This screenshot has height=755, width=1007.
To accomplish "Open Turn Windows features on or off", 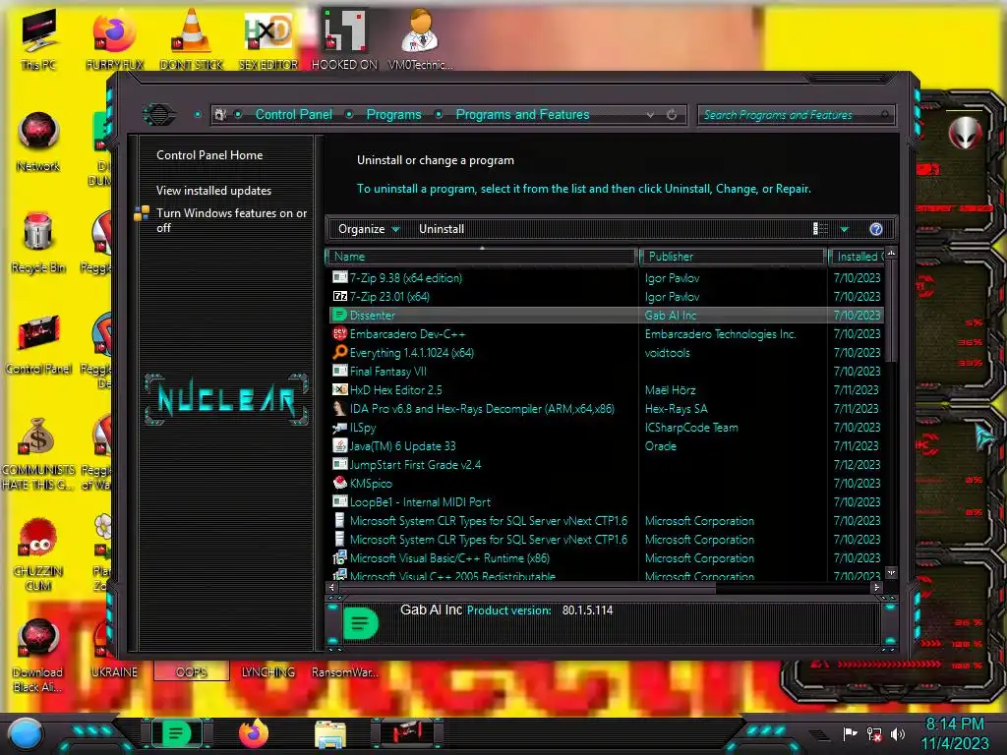I will click(x=231, y=220).
